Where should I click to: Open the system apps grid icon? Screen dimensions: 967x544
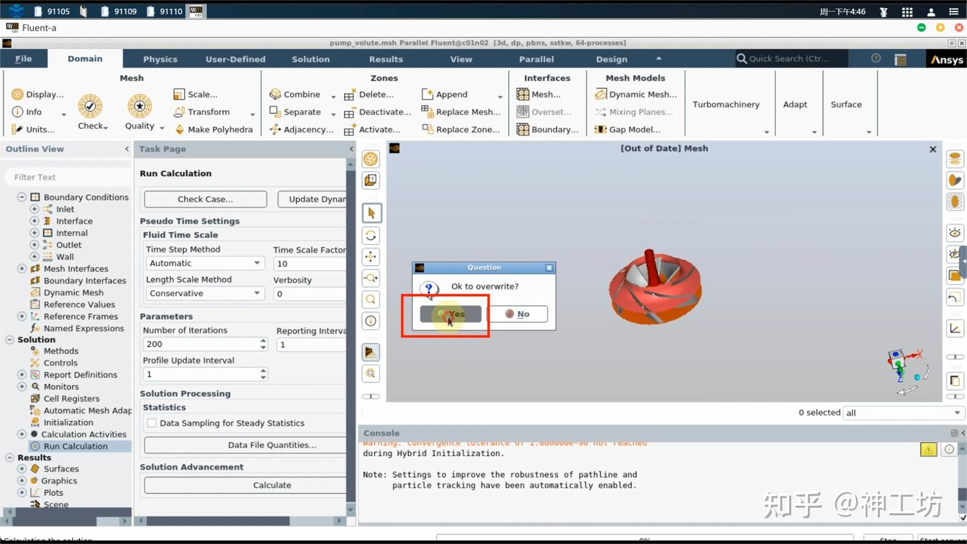pos(907,11)
